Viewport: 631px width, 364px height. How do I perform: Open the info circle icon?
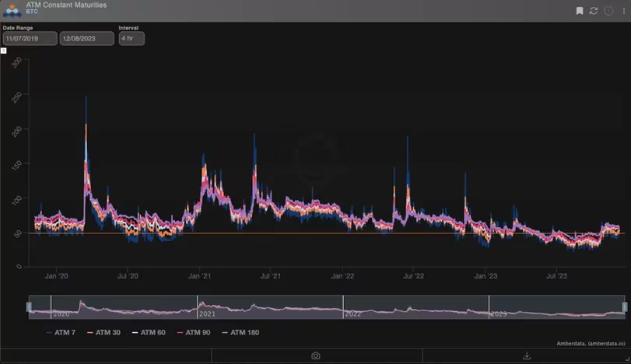[x=607, y=11]
